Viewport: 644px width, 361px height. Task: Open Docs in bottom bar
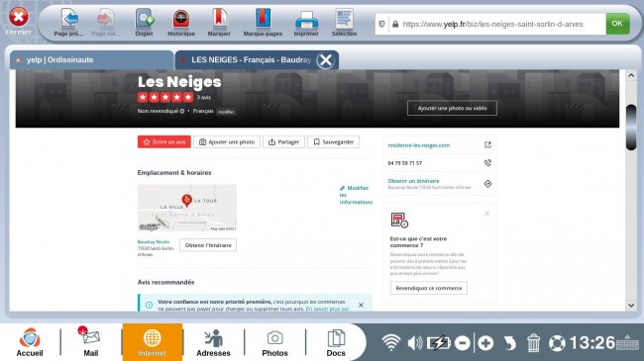pyautogui.click(x=336, y=342)
